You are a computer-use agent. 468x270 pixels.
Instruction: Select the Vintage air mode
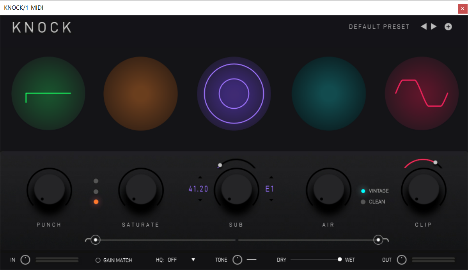click(375, 191)
